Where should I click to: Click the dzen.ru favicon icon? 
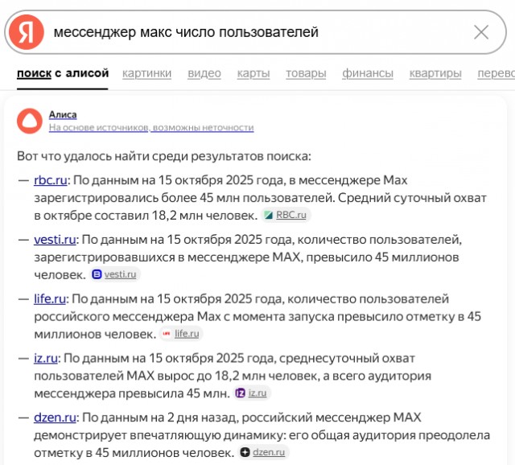pos(245,452)
